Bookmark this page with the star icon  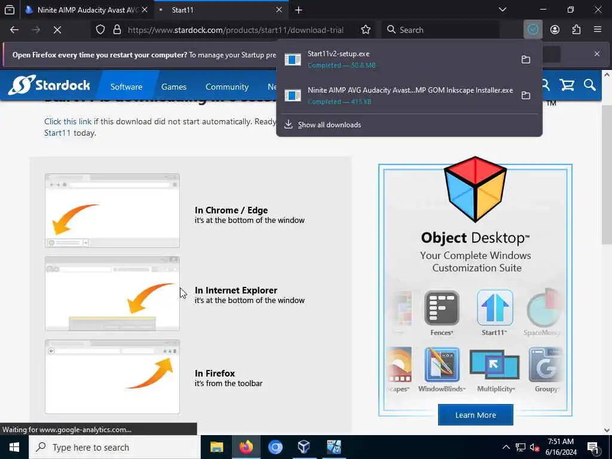[366, 30]
